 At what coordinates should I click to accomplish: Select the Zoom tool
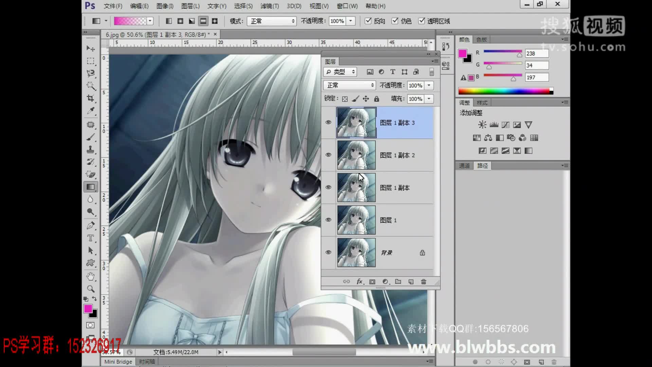[90, 289]
